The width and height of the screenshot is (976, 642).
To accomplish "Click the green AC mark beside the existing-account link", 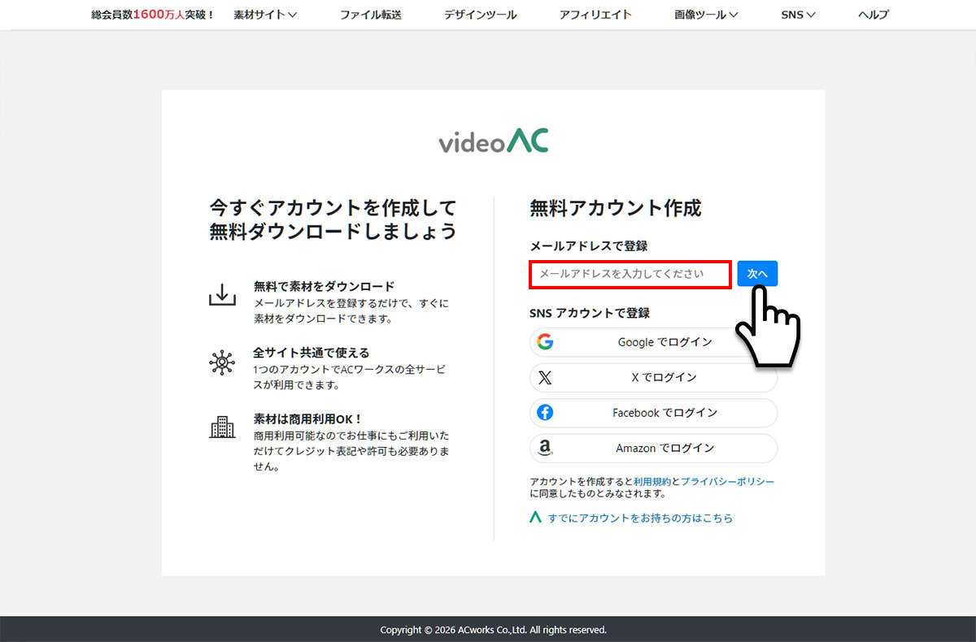I will point(535,517).
